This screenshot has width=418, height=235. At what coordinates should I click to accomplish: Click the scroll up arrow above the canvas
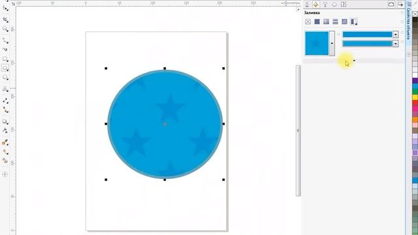tap(298, 10)
